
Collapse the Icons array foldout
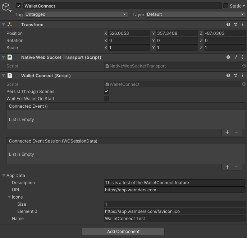[x=9, y=197]
